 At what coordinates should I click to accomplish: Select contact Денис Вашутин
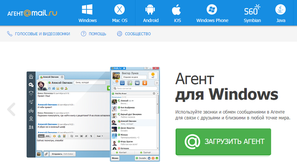tap(134, 129)
